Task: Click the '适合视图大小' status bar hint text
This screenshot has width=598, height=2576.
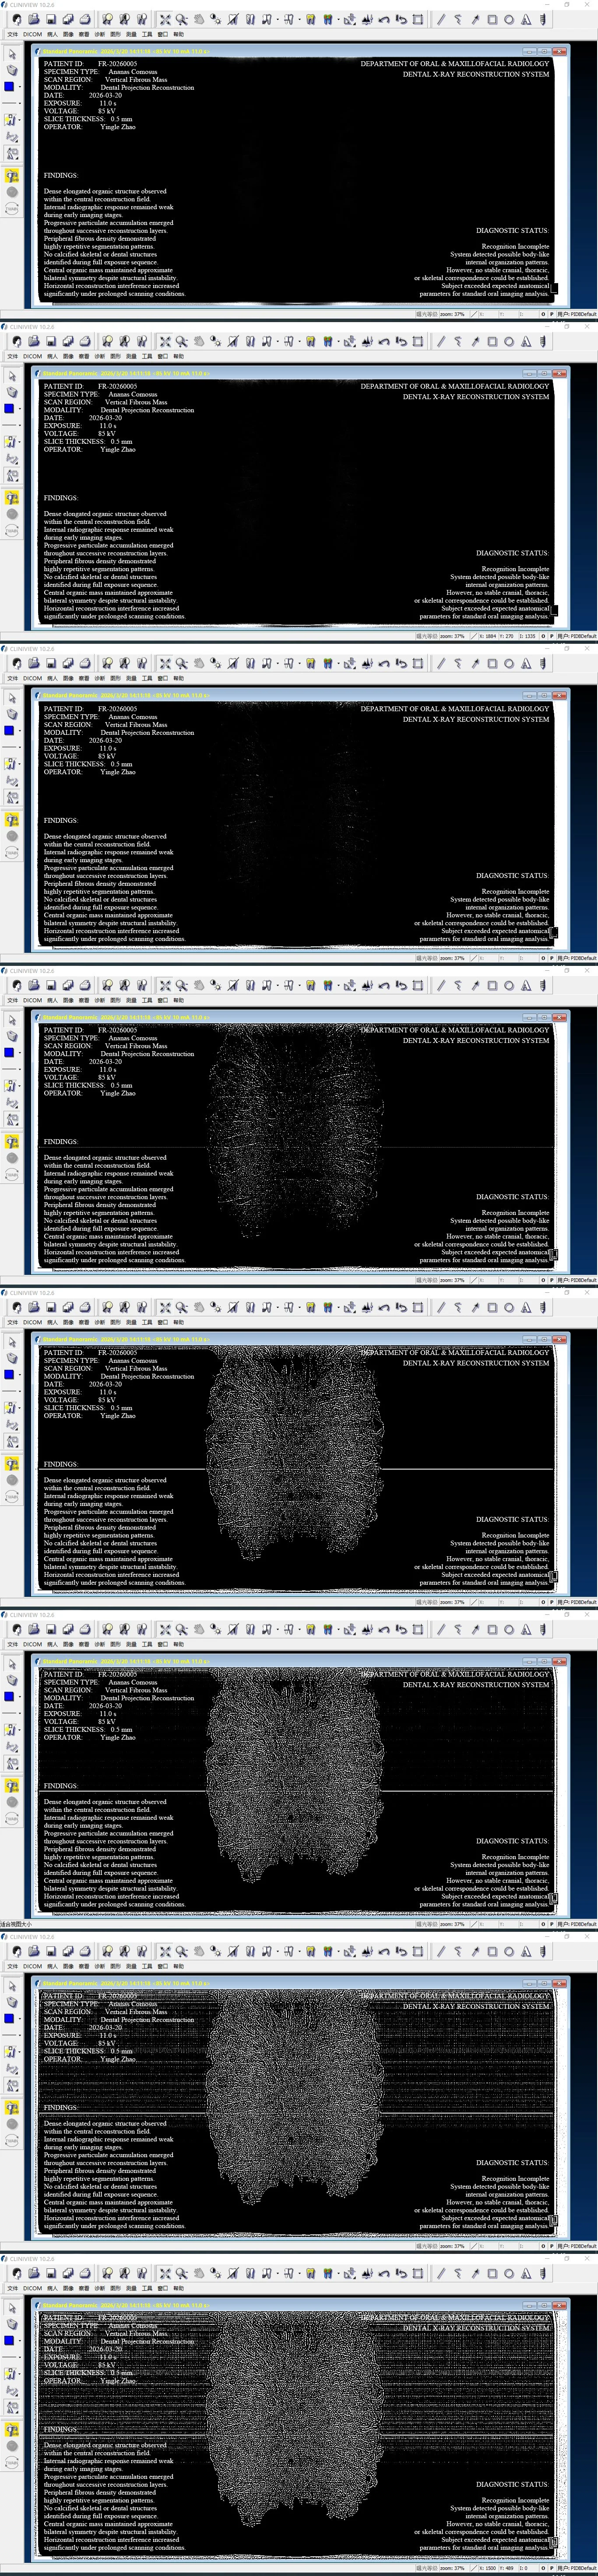Action: 16,1924
